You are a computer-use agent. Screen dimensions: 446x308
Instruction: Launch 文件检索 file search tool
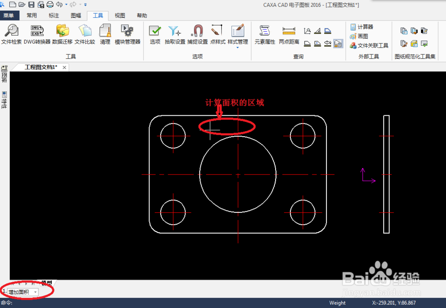12,34
